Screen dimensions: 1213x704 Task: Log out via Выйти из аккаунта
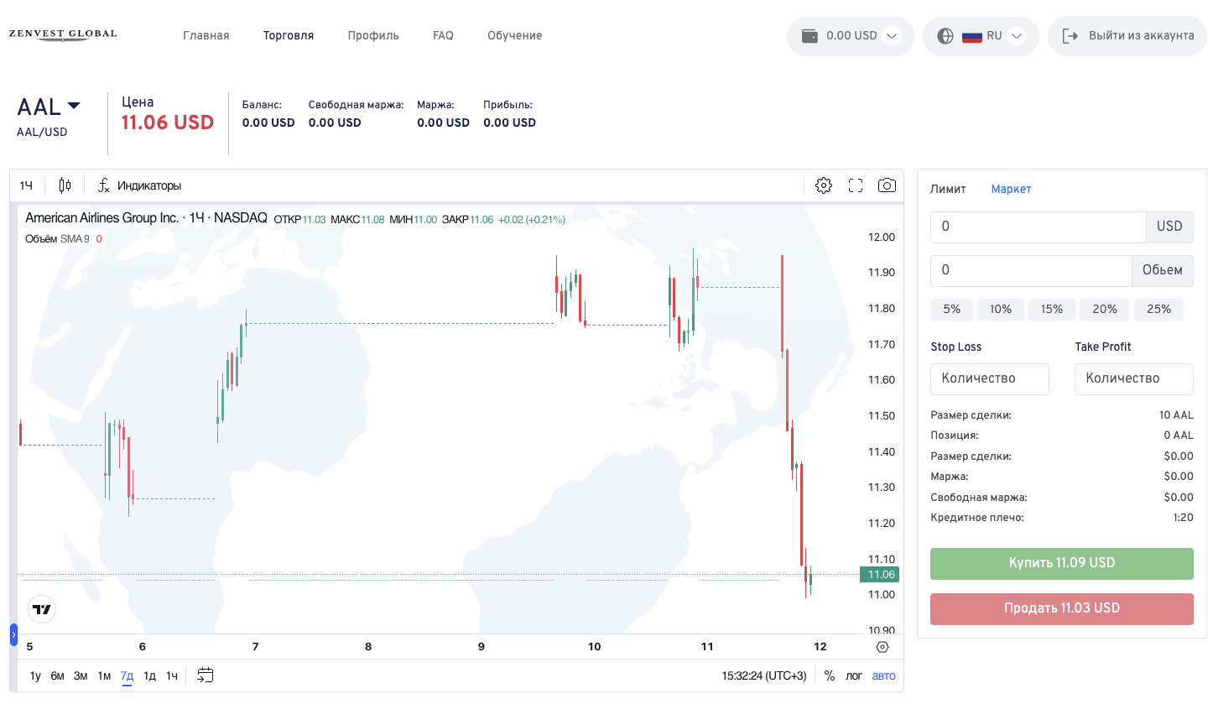point(1127,36)
